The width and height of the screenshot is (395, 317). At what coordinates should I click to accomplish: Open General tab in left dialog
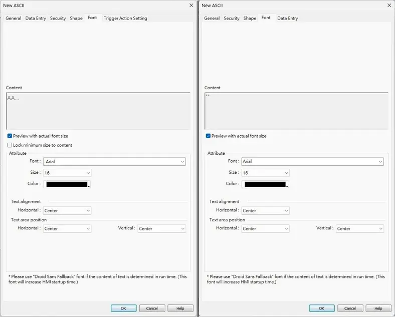[14, 19]
